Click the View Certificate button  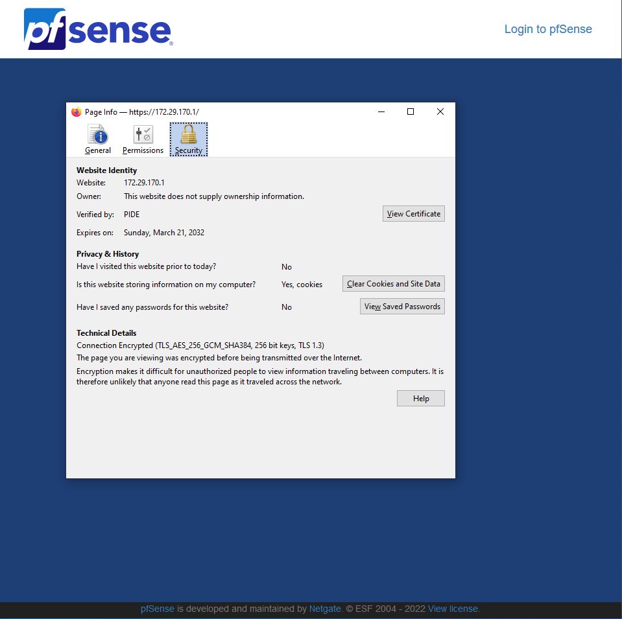point(413,214)
